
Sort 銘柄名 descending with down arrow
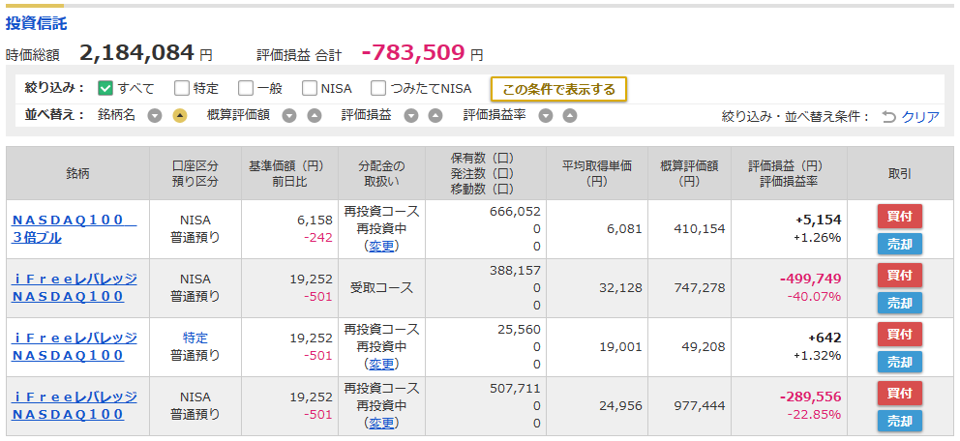tap(154, 116)
